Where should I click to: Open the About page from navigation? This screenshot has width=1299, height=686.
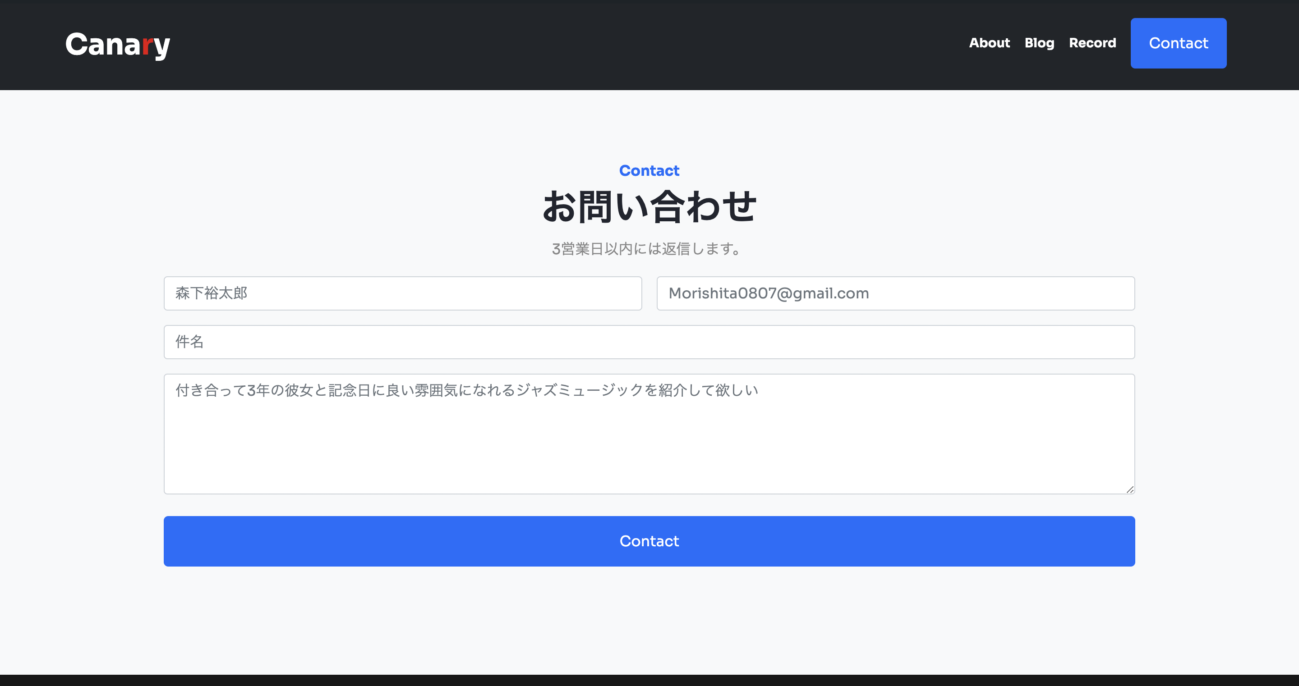990,43
